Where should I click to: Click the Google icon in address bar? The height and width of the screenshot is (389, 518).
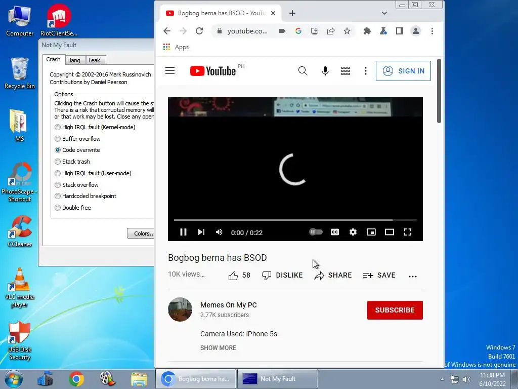tap(298, 31)
